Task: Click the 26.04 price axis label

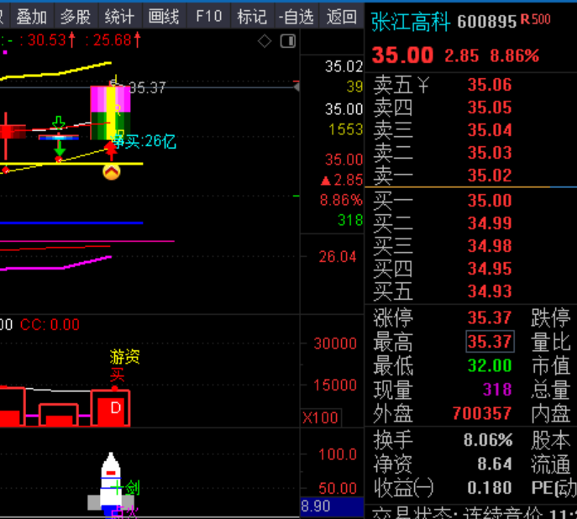Action: tap(338, 257)
